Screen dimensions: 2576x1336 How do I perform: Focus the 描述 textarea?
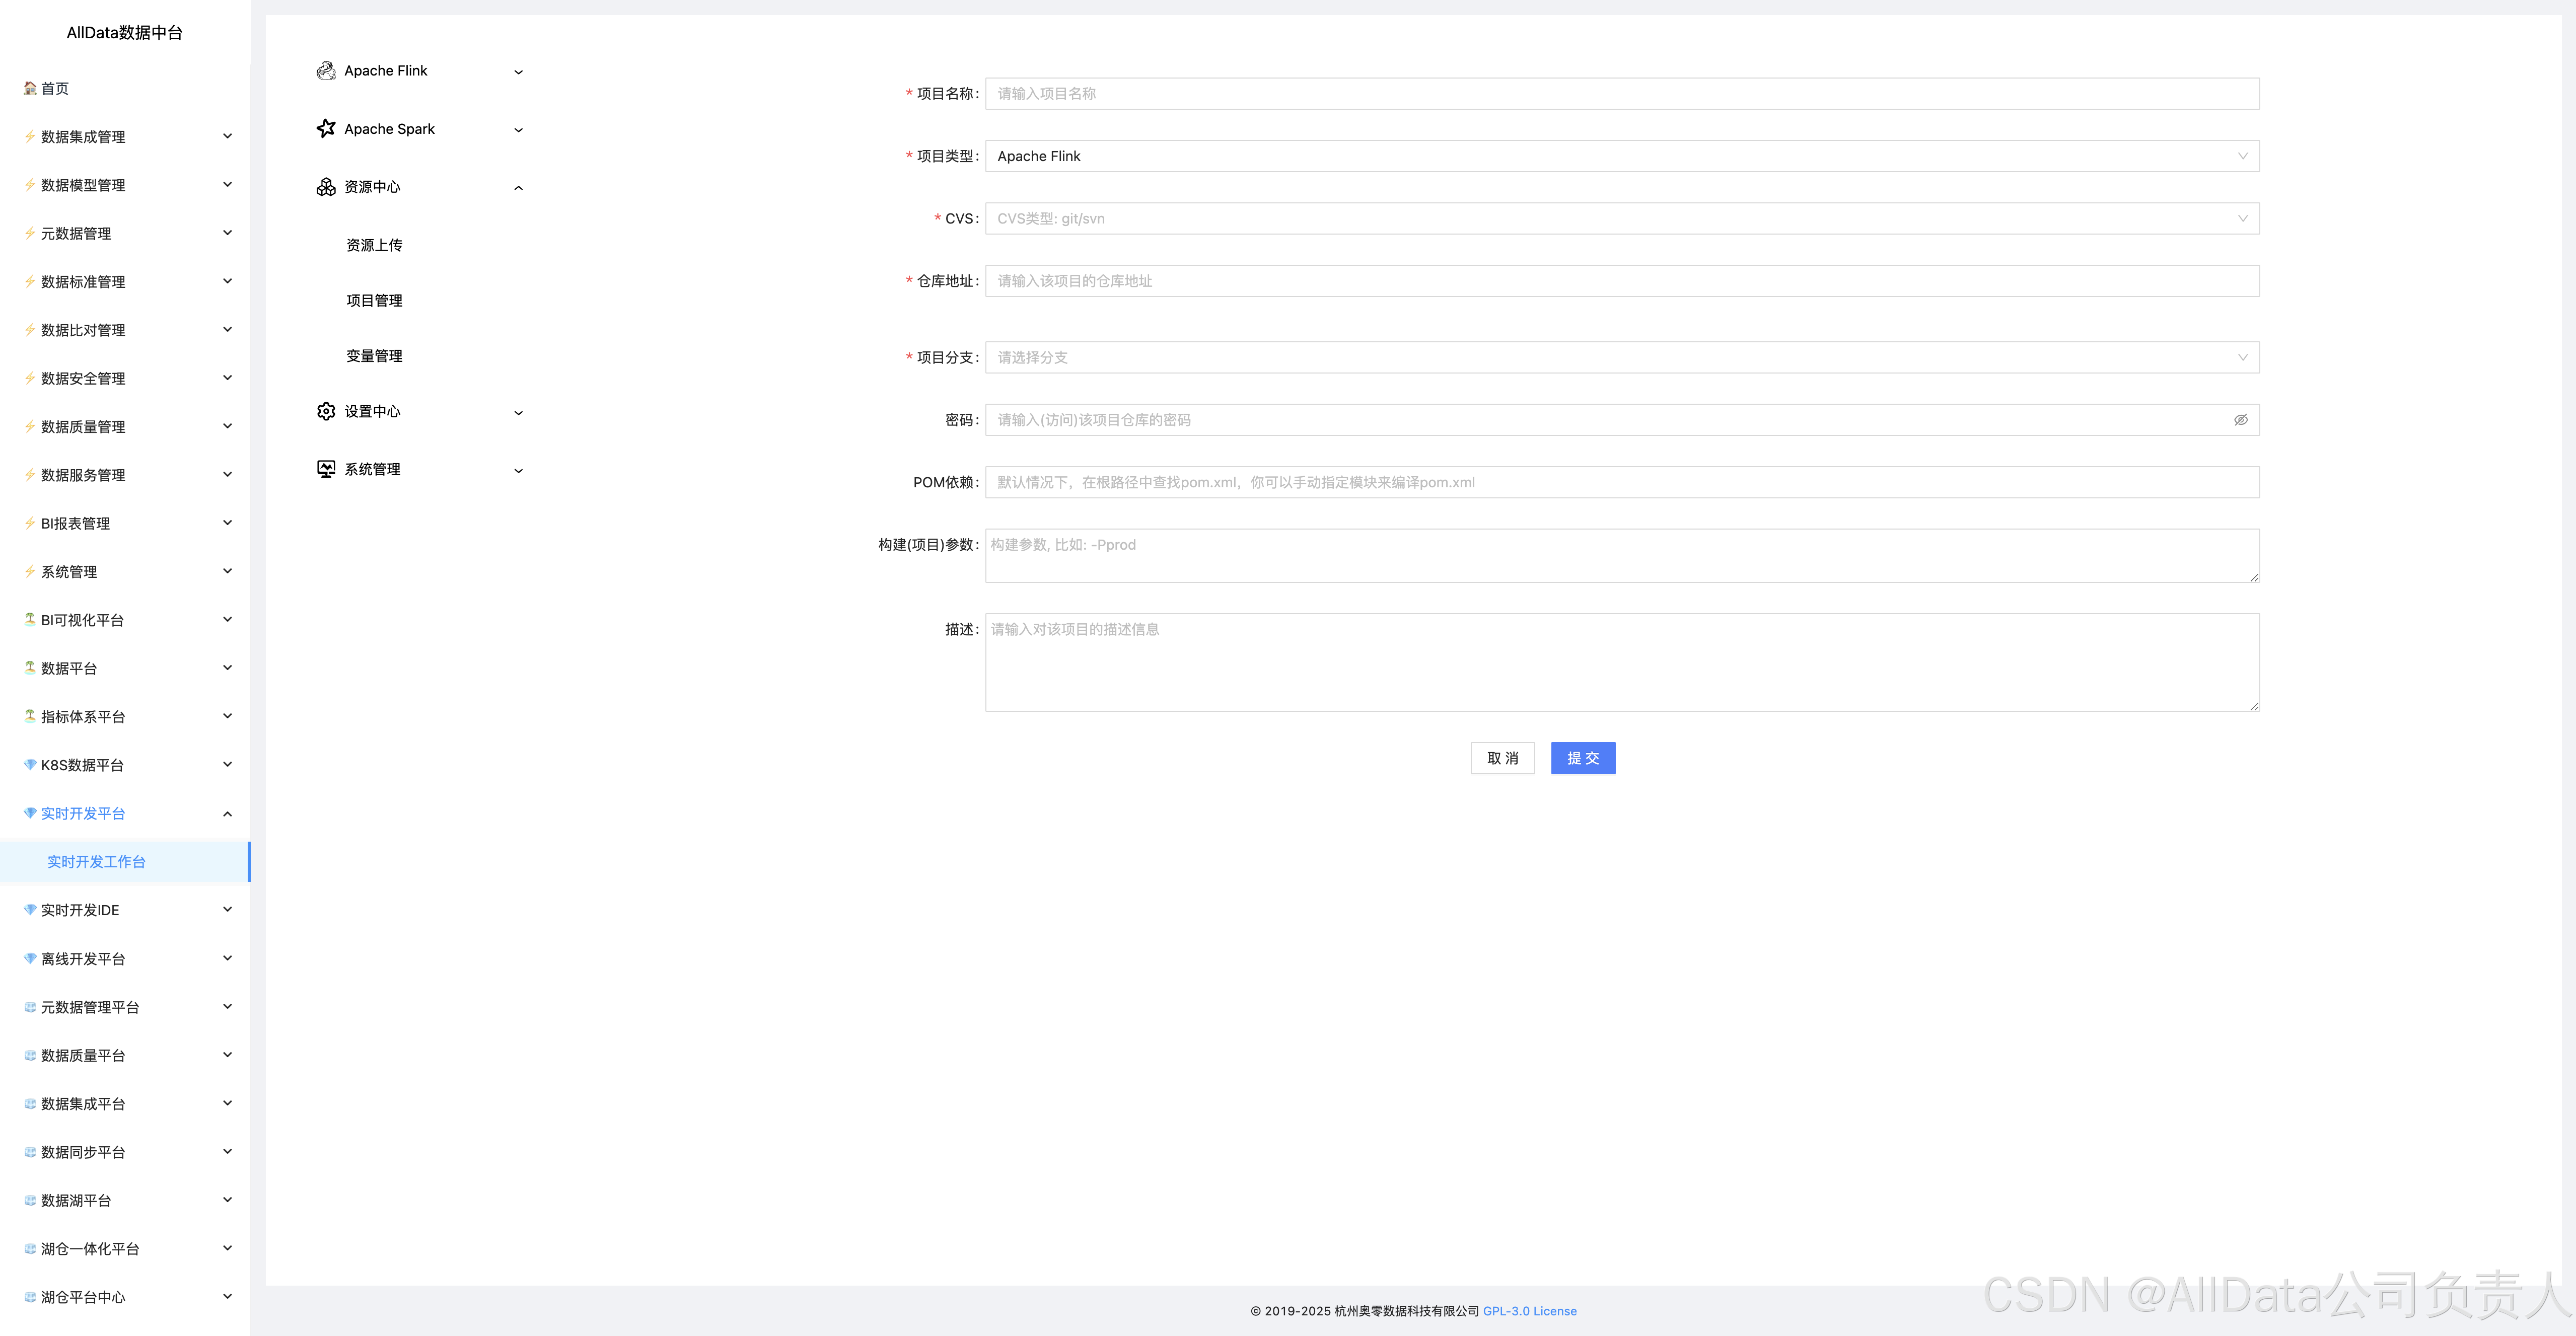point(1622,662)
